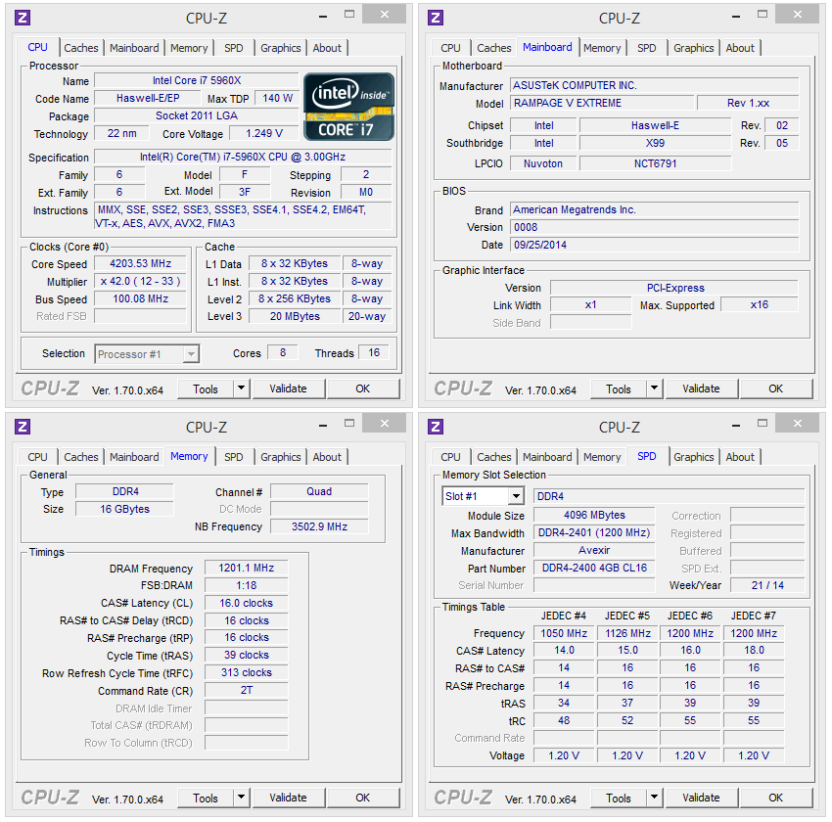Close the Memory tab window
Screen dimensions: 832x822
tap(385, 423)
